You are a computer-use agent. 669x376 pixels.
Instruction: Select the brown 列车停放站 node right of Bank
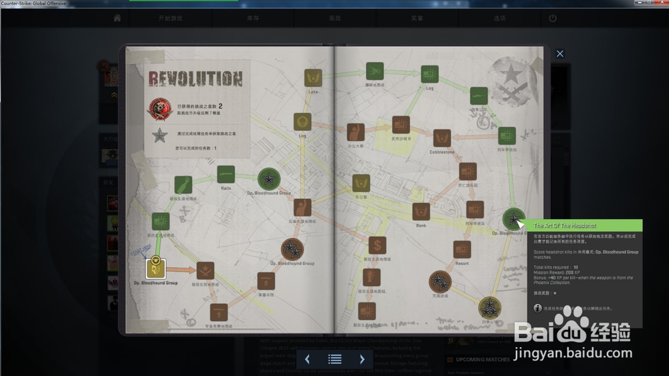pos(475,210)
